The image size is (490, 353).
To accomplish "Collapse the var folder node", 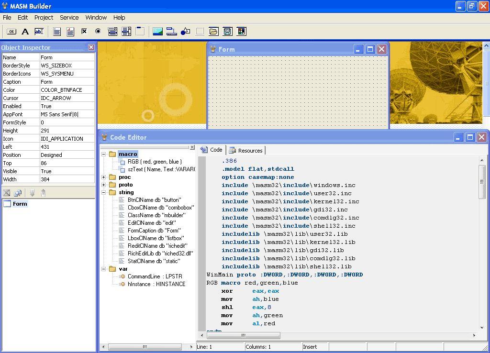I will (x=103, y=269).
